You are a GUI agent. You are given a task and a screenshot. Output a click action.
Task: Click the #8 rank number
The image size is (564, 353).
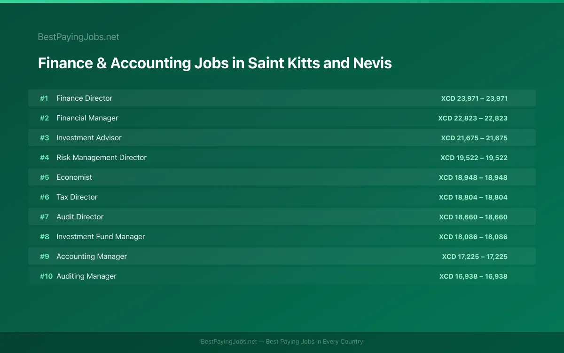click(x=44, y=237)
